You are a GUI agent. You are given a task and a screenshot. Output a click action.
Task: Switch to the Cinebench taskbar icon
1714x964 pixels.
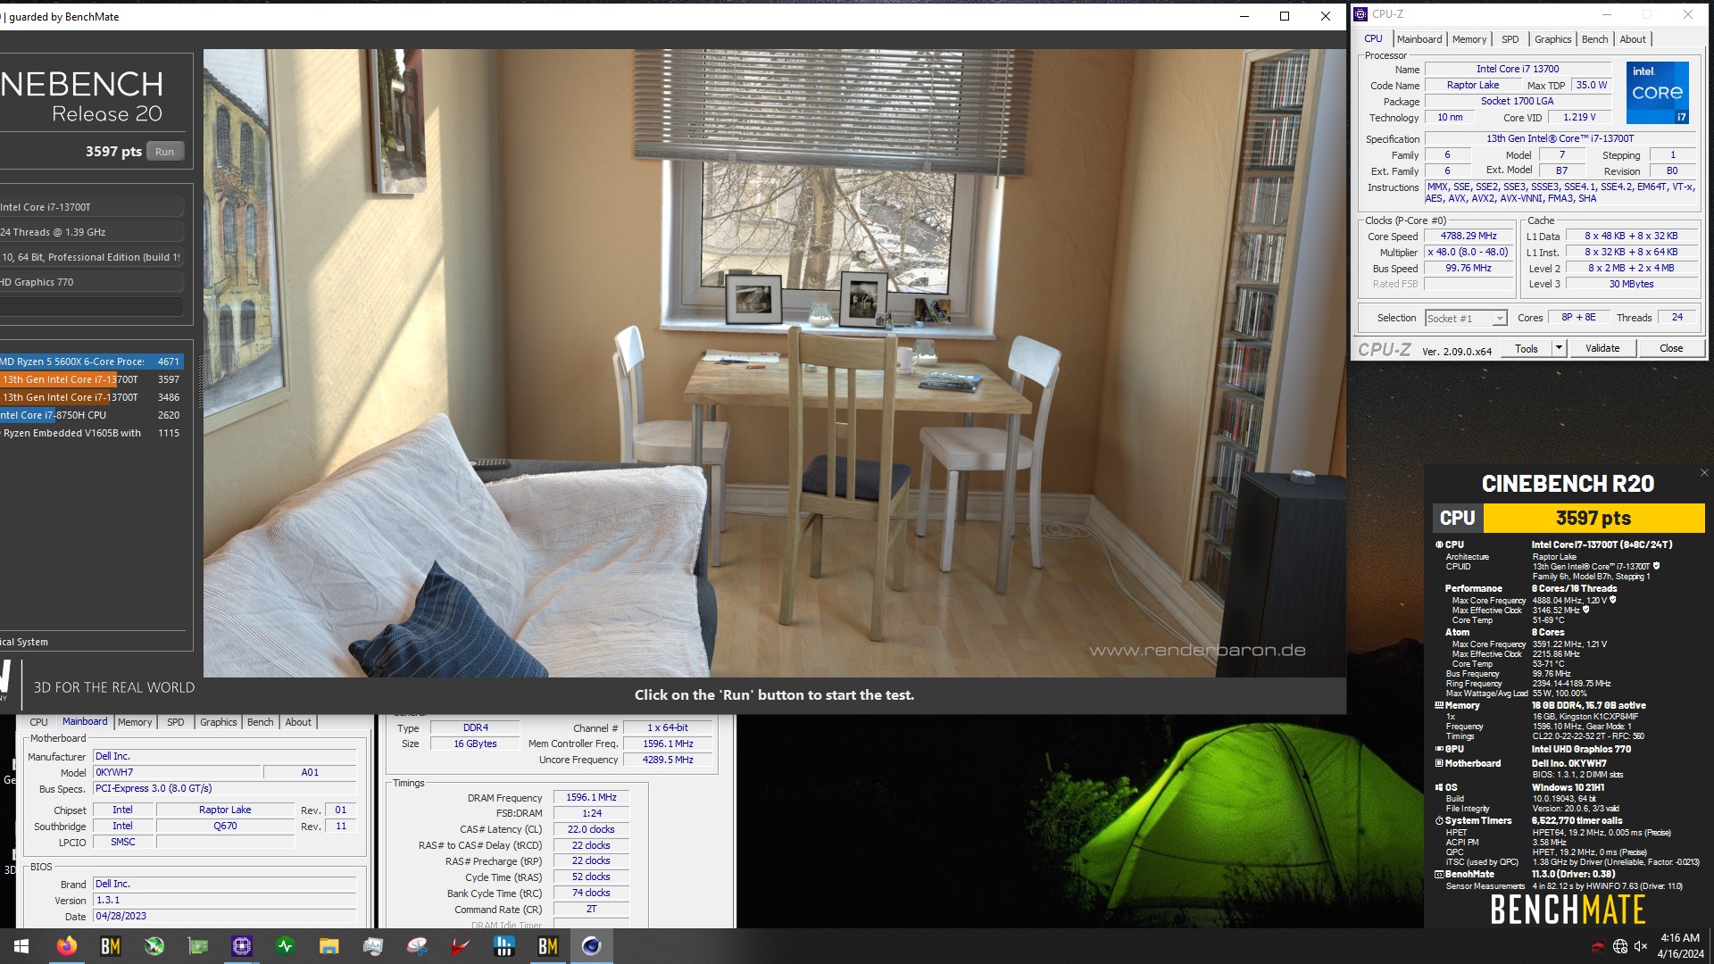pyautogui.click(x=592, y=946)
